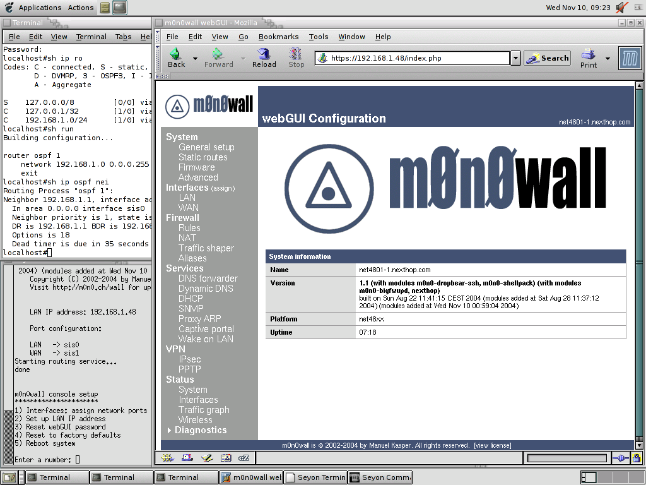Image resolution: width=646 pixels, height=485 pixels.
Task: Open the Print options dropdown arrow
Action: click(x=608, y=59)
